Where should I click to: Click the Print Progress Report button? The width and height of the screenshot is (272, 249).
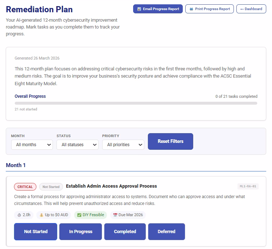click(209, 9)
